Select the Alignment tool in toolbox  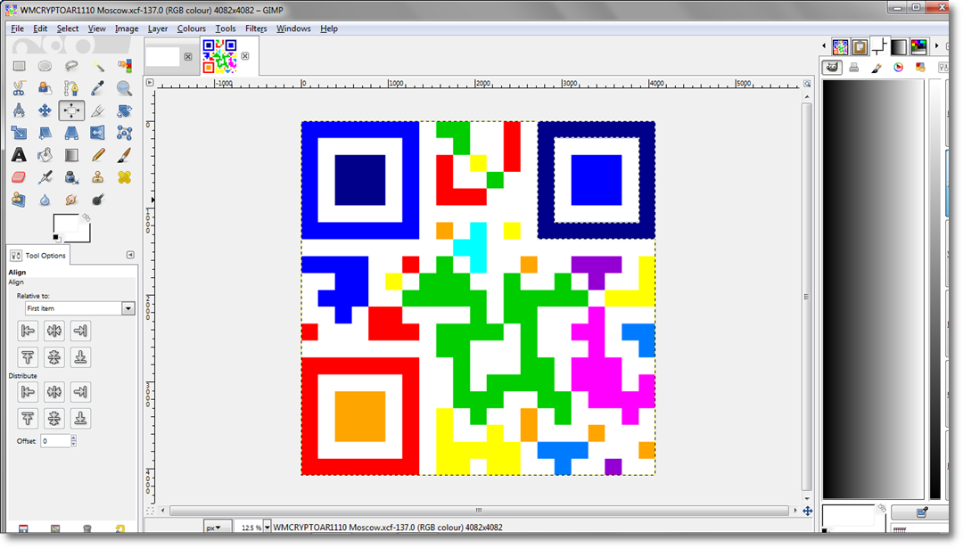71,110
